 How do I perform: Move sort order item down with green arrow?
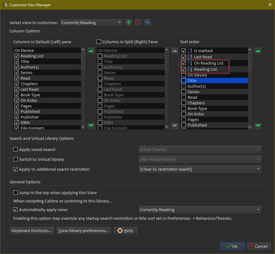[x=258, y=126]
